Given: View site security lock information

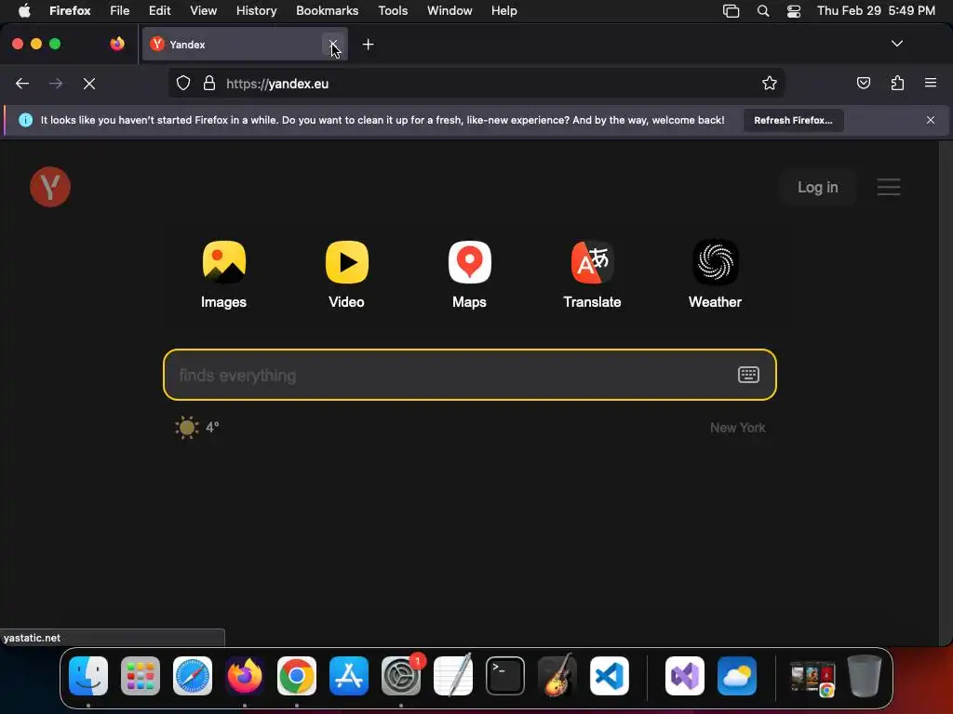Looking at the screenshot, I should point(209,83).
